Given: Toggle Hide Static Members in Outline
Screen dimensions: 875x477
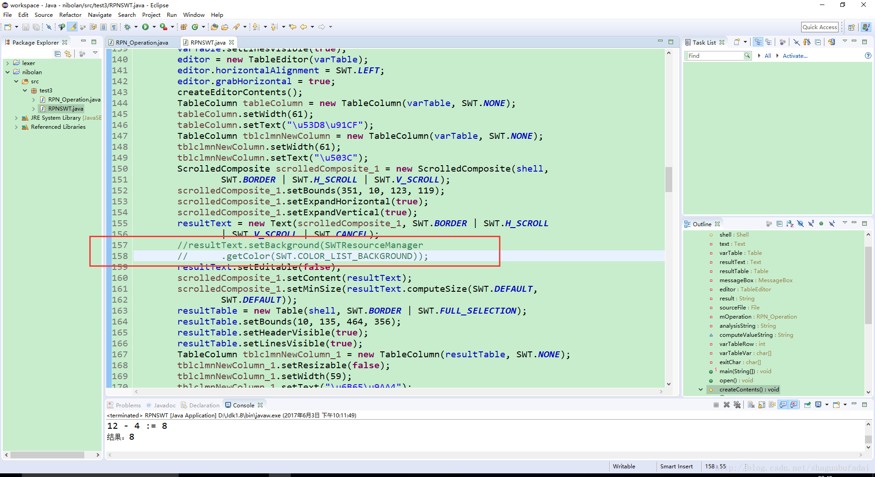Looking at the screenshot, I should click(x=811, y=223).
